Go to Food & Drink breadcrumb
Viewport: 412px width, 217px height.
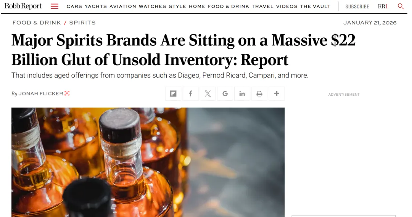(x=37, y=23)
